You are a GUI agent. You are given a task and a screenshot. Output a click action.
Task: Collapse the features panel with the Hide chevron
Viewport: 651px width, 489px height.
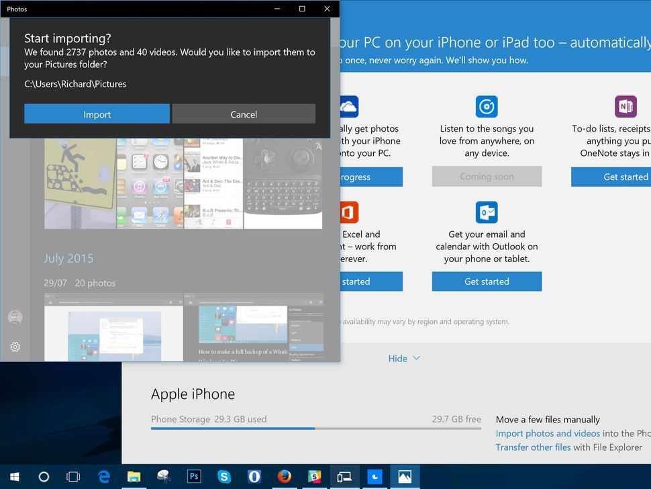click(x=404, y=358)
